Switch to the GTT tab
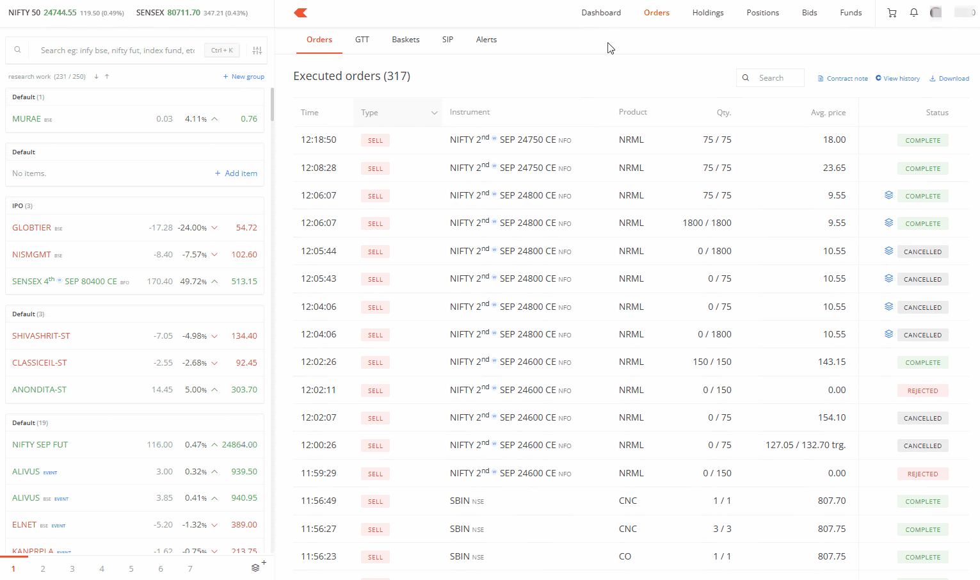Viewport: 980px width, 580px height. 362,40
